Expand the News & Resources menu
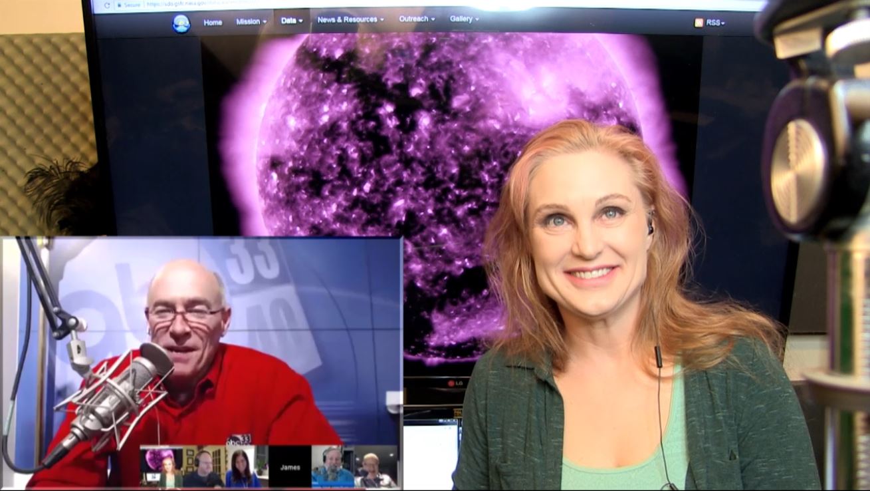870x491 pixels. point(350,20)
